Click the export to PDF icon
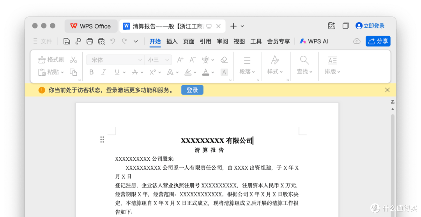 pyautogui.click(x=78, y=41)
